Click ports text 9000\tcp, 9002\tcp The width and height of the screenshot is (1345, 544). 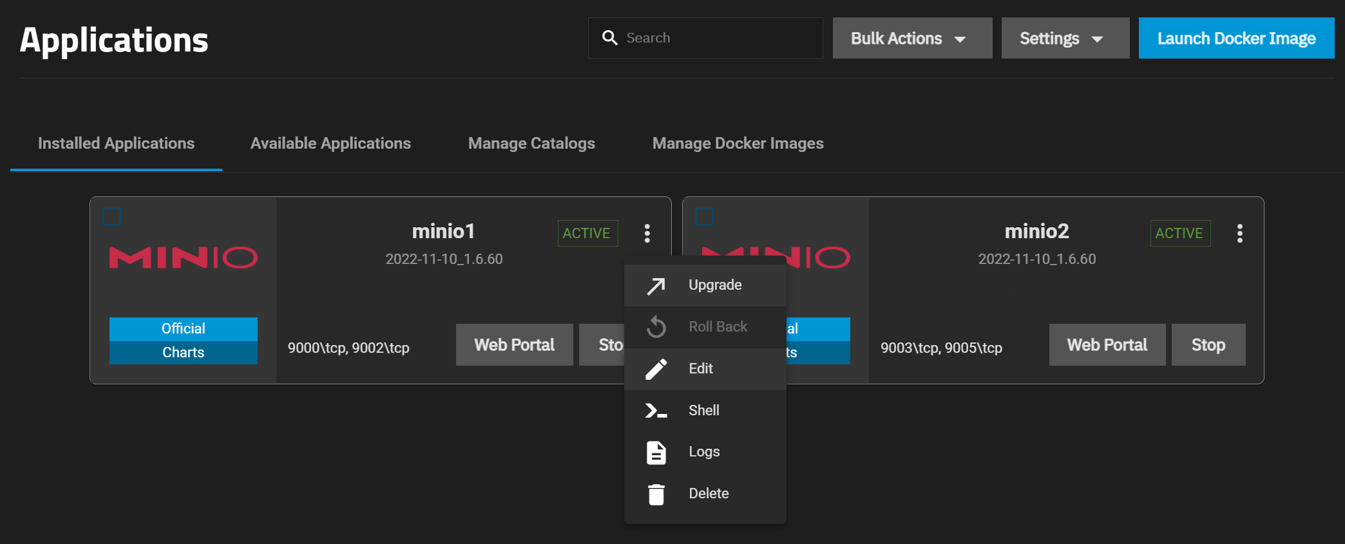(348, 348)
